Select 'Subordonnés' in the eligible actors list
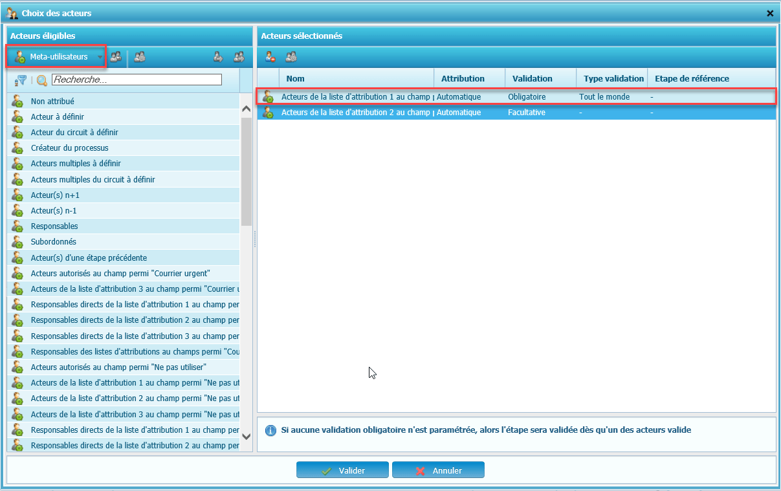Viewport: 781px width, 491px height. coord(53,242)
